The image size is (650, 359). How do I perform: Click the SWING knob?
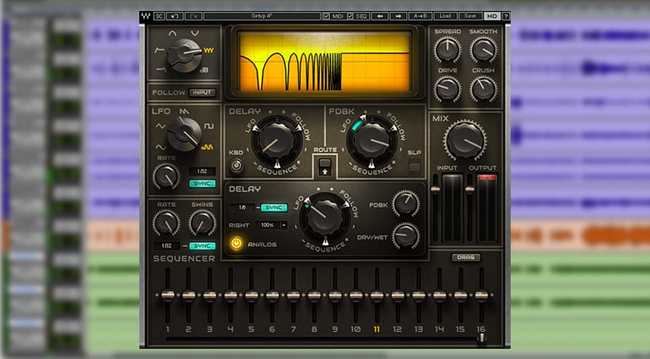click(203, 223)
